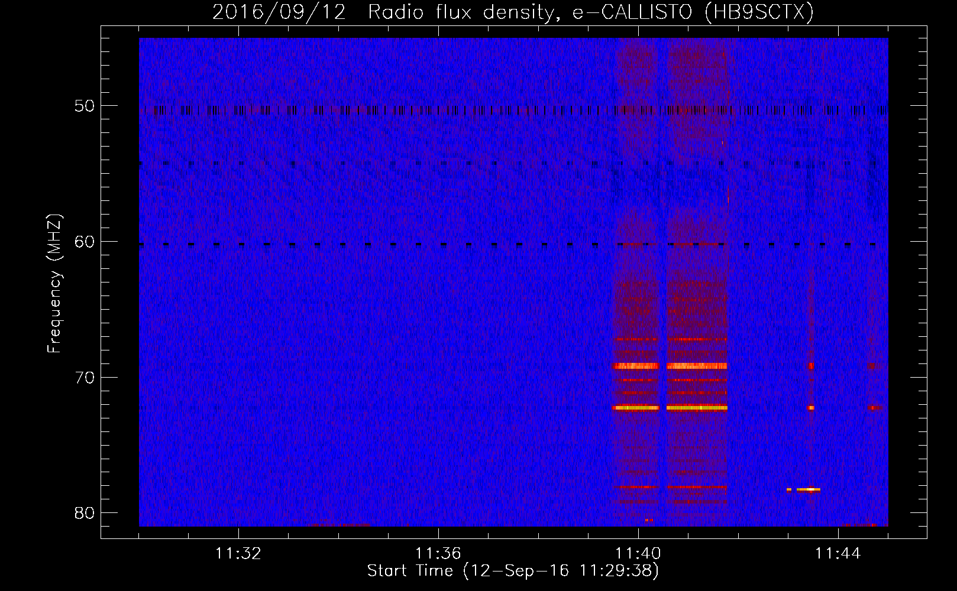Click the 11:44 time tick label
Image resolution: width=957 pixels, height=591 pixels.
[x=838, y=553]
